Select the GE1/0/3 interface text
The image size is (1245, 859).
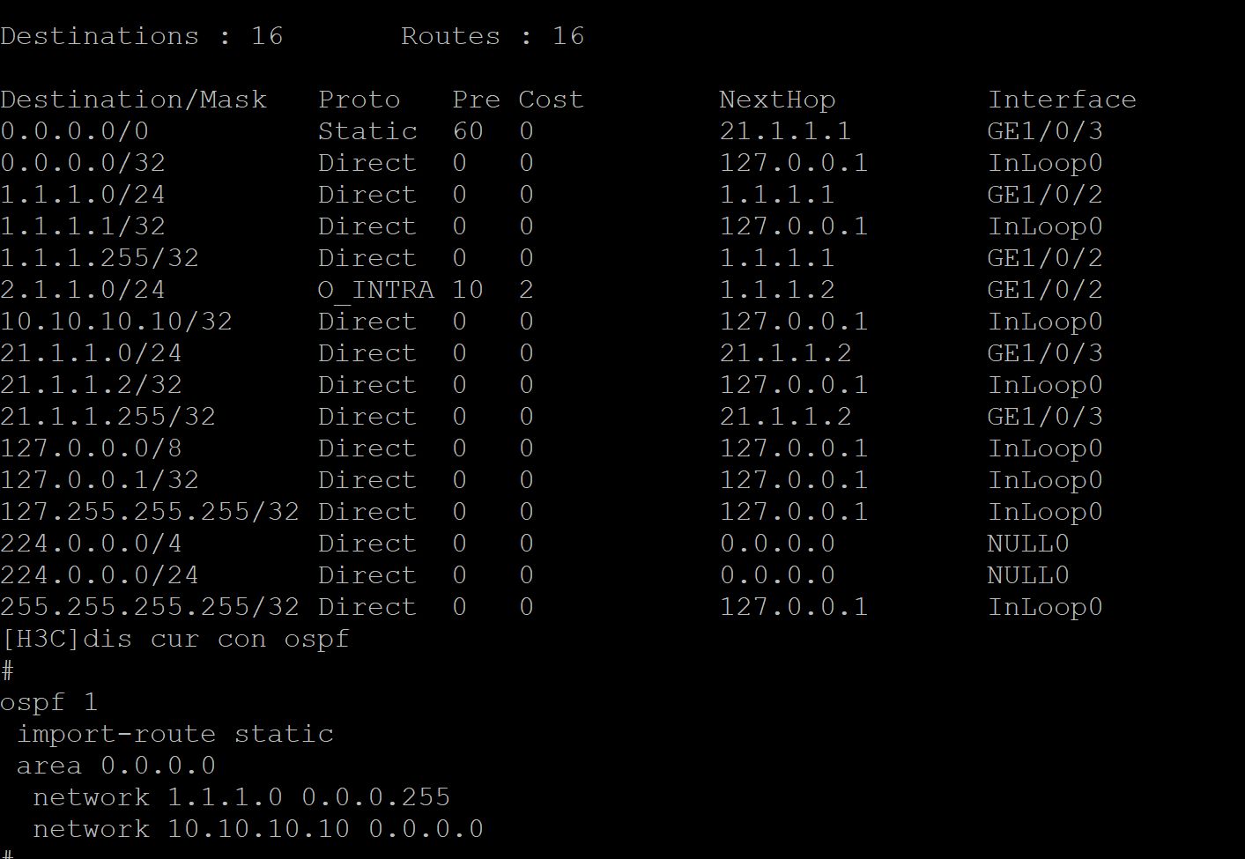tap(1046, 130)
